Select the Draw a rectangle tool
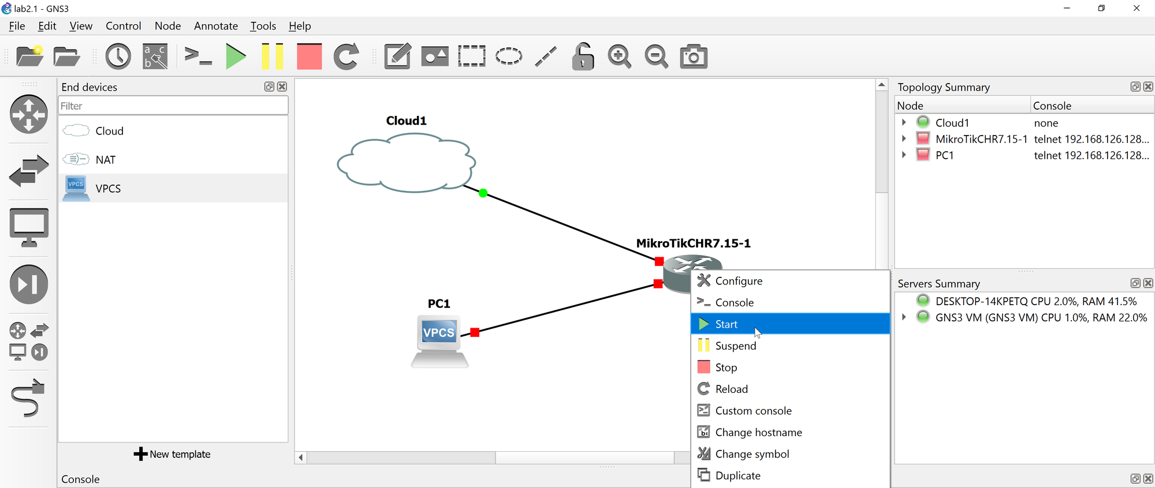This screenshot has width=1155, height=488. [472, 57]
